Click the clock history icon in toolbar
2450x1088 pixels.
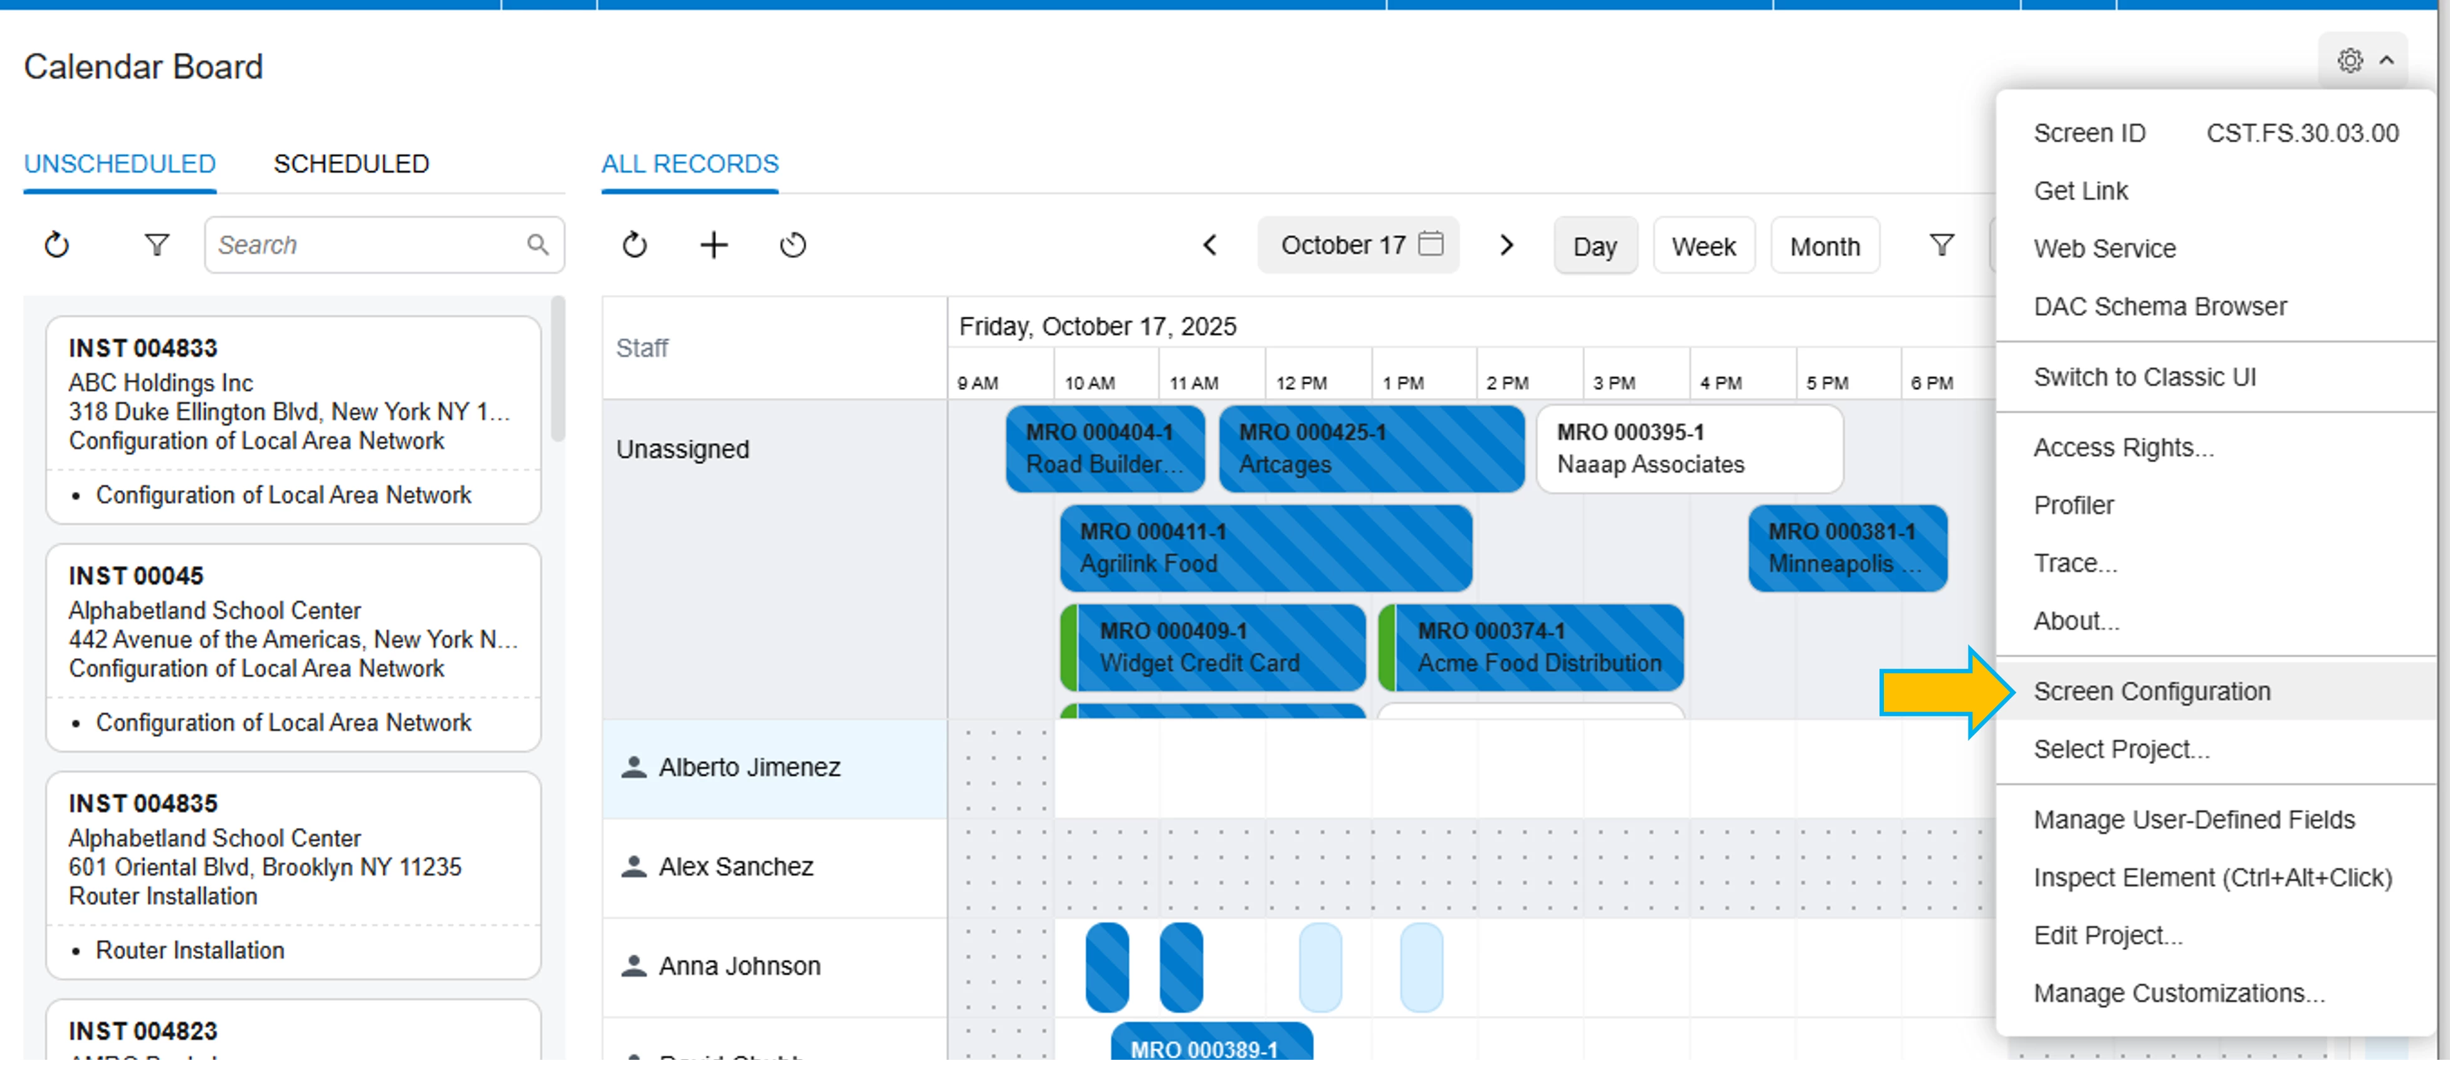pyautogui.click(x=792, y=246)
